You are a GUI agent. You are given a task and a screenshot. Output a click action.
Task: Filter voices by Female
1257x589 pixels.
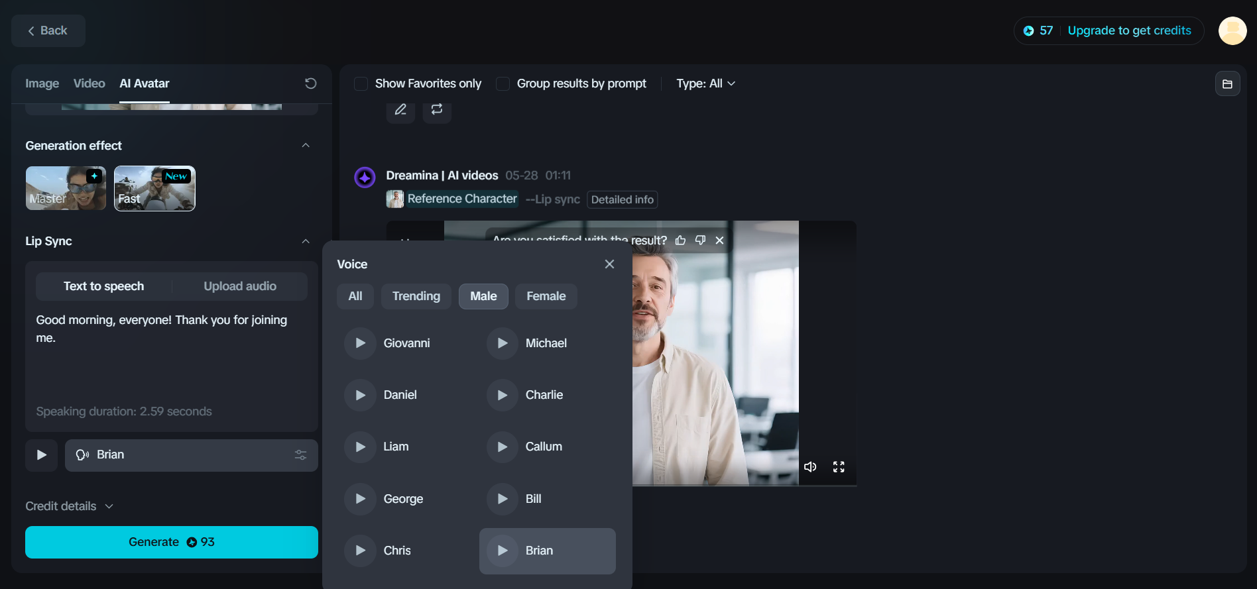coord(546,296)
